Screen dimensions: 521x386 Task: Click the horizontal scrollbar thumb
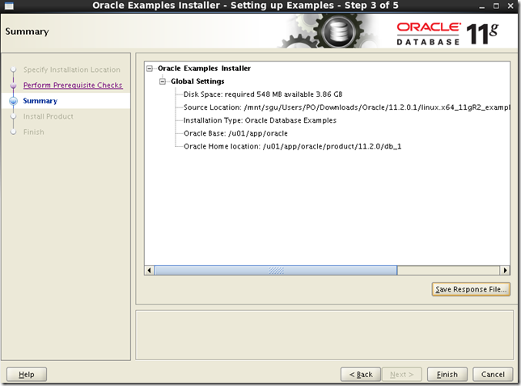276,271
